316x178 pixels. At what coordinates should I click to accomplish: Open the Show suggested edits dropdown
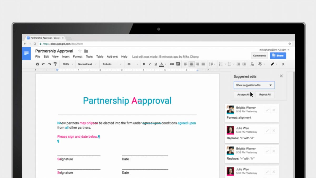[x=254, y=85]
